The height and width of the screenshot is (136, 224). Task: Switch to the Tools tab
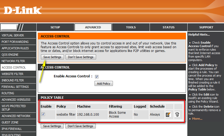131,27
